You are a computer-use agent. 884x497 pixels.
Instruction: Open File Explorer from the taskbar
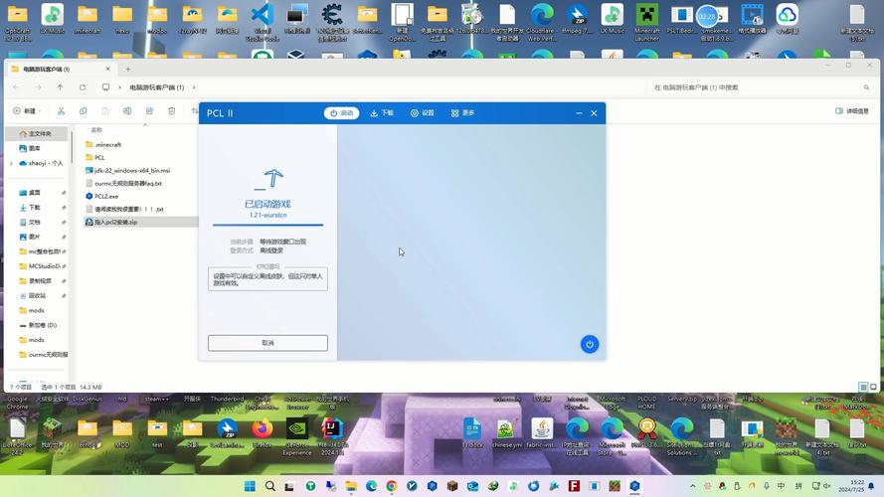351,486
